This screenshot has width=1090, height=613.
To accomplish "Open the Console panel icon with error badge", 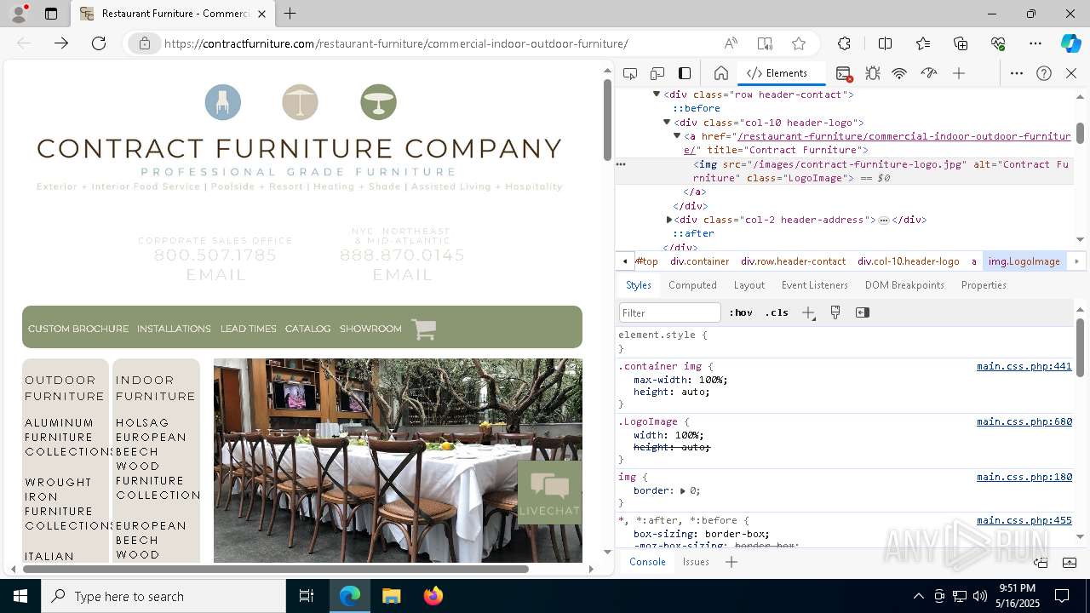I will [843, 73].
